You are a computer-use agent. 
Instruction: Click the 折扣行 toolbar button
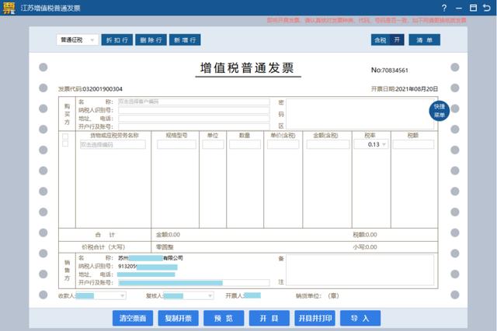117,40
